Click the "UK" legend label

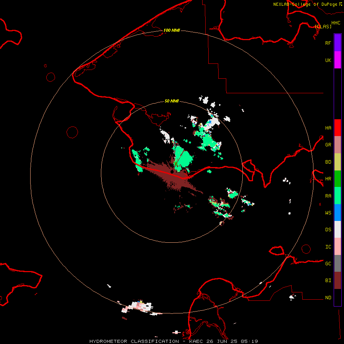(328, 60)
